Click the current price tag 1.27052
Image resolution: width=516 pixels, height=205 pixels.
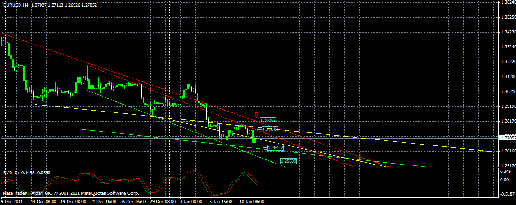tap(508, 139)
